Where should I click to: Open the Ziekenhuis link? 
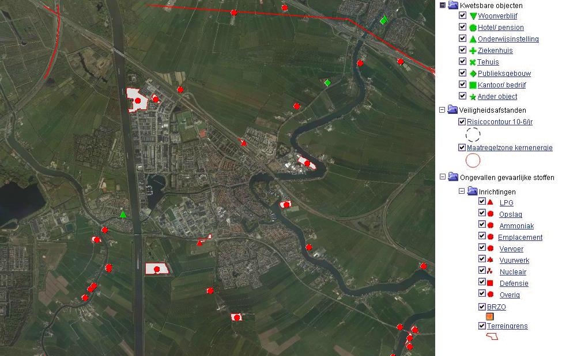pyautogui.click(x=495, y=51)
